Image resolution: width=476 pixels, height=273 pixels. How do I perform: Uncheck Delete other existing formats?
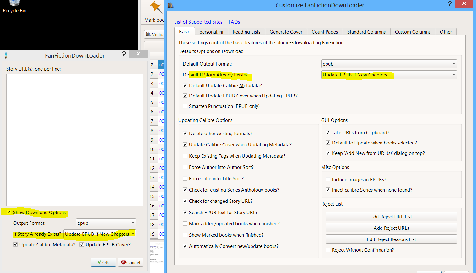tap(185, 133)
